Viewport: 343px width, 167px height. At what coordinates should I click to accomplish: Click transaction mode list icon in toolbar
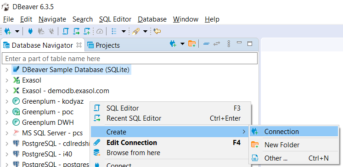tap(114, 32)
